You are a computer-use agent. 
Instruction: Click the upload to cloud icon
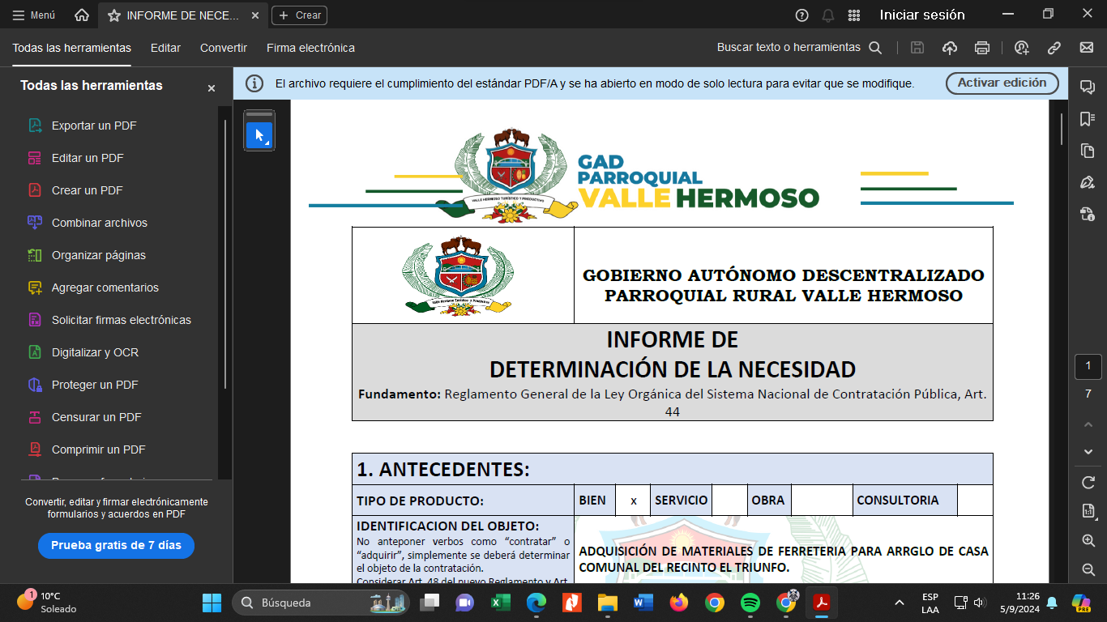[x=950, y=48]
